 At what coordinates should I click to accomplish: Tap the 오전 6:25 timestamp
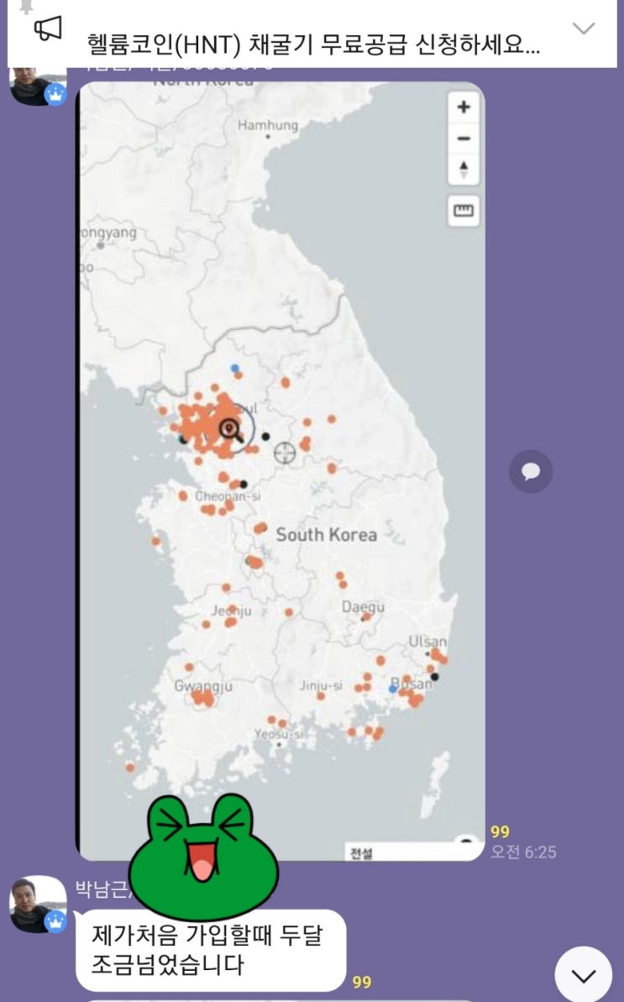pos(523,852)
